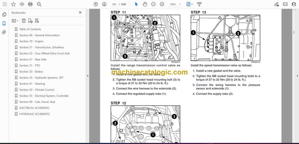The image size is (299, 144).
Task: Click the scrolling mode toolbar icon
Action: (x=199, y=4)
